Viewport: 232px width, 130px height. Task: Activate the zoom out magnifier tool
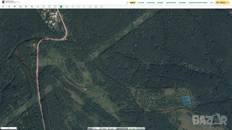tap(32, 6)
